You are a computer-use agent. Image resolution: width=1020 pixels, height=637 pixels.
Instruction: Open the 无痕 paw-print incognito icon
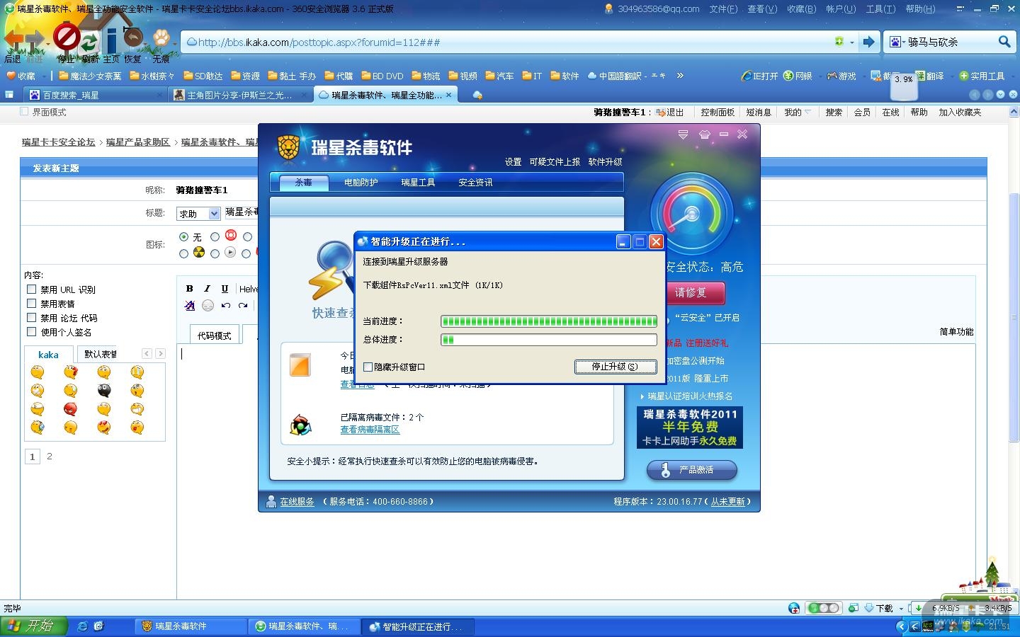161,37
